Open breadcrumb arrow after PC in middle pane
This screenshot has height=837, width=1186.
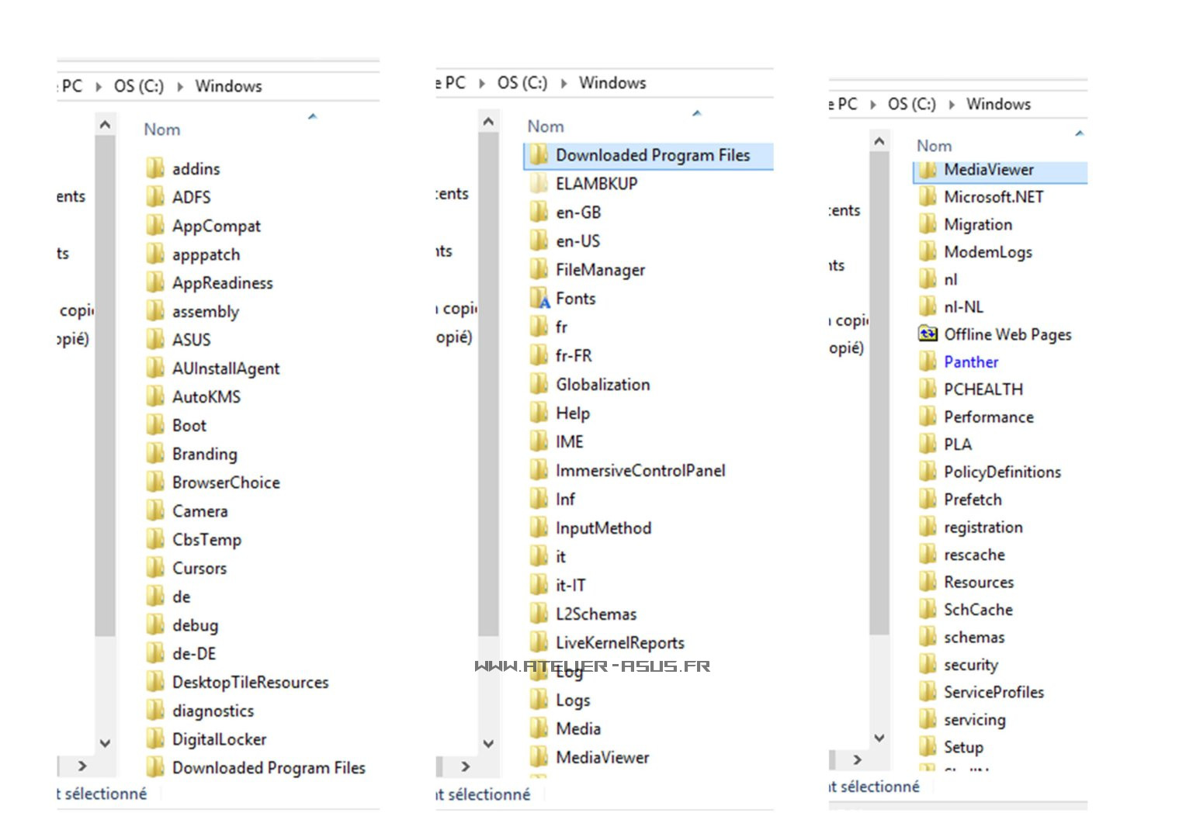pyautogui.click(x=482, y=84)
